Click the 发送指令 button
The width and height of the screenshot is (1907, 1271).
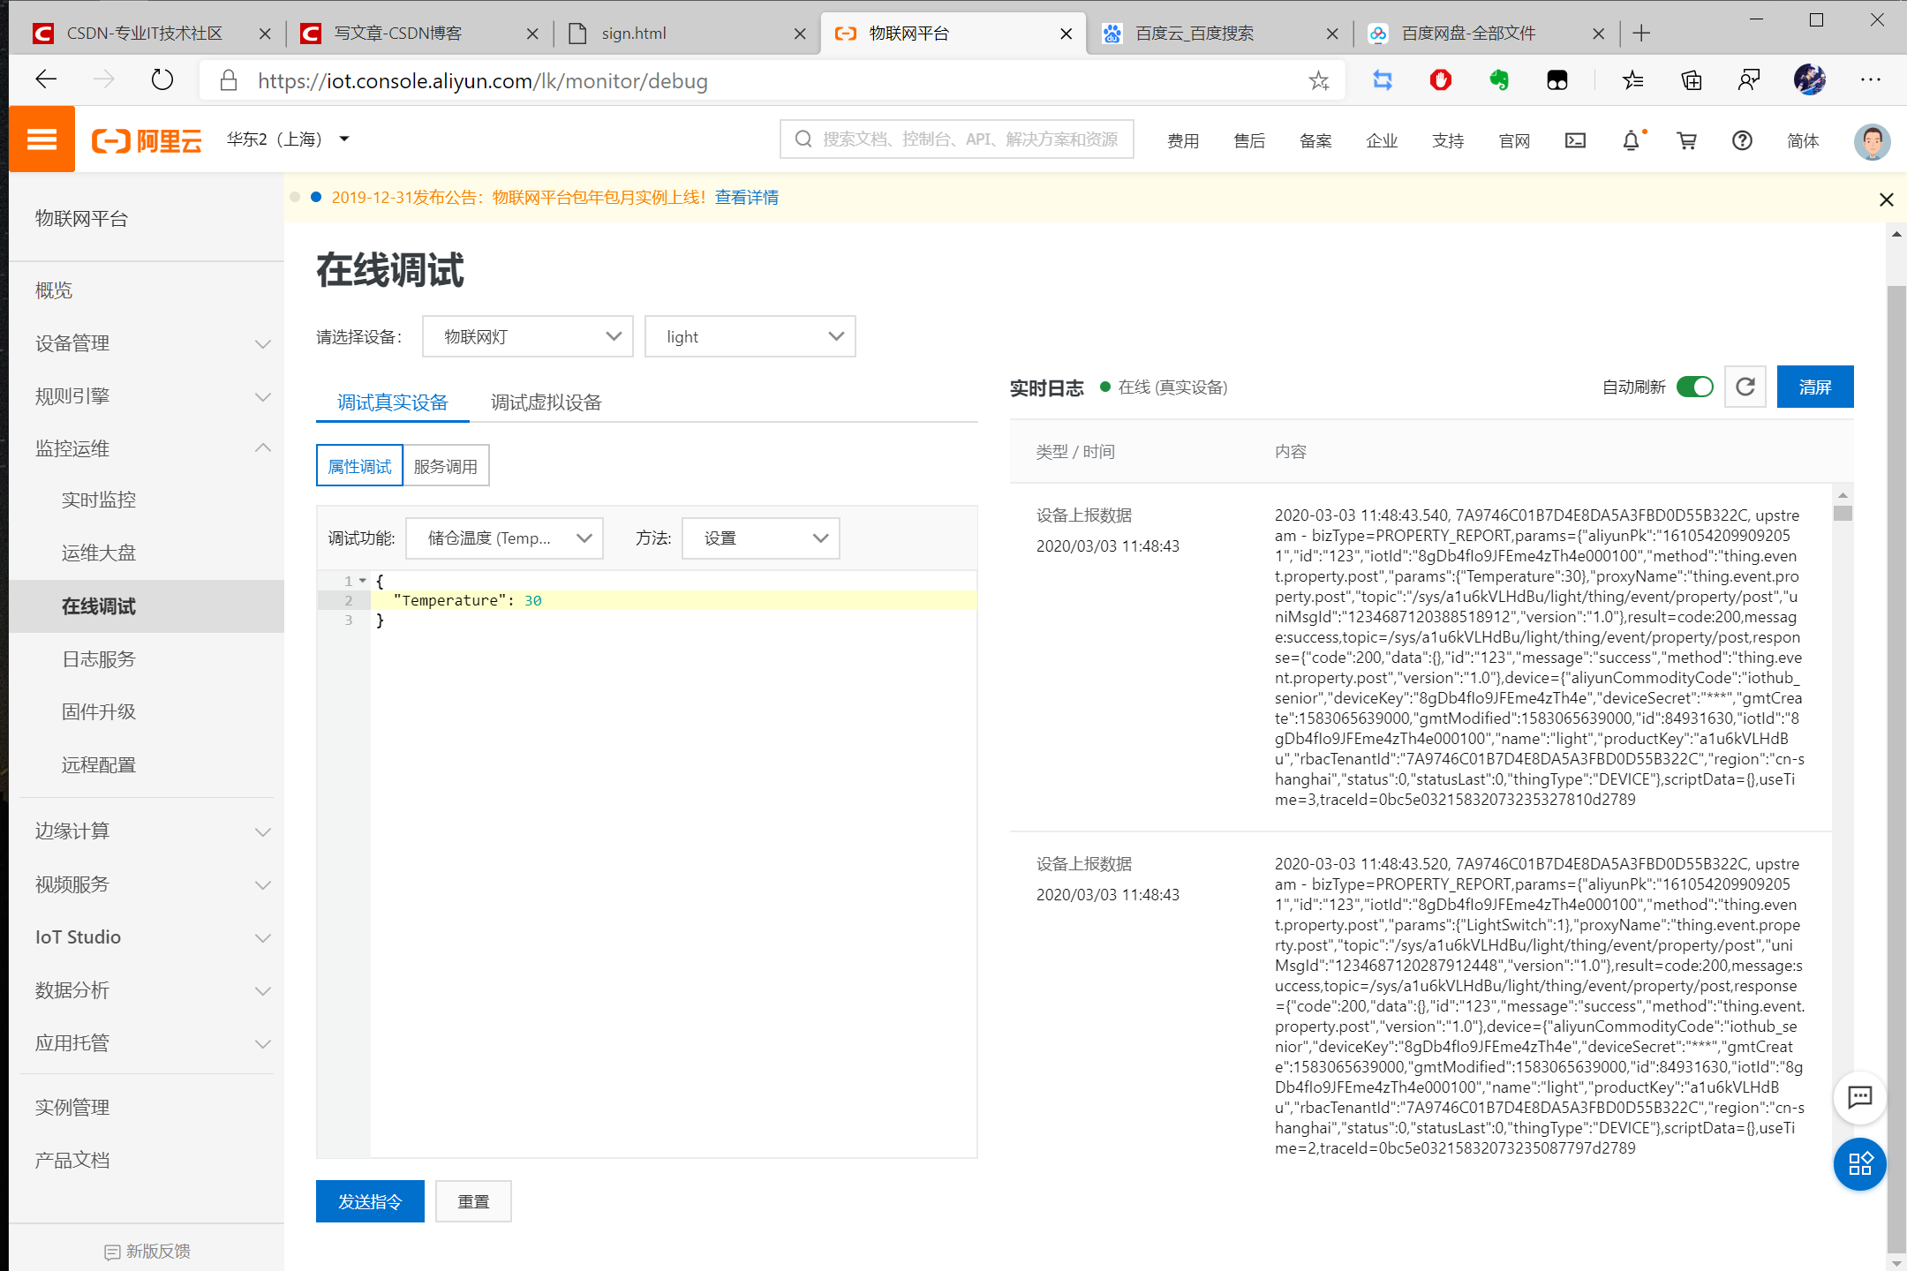[x=373, y=1203]
